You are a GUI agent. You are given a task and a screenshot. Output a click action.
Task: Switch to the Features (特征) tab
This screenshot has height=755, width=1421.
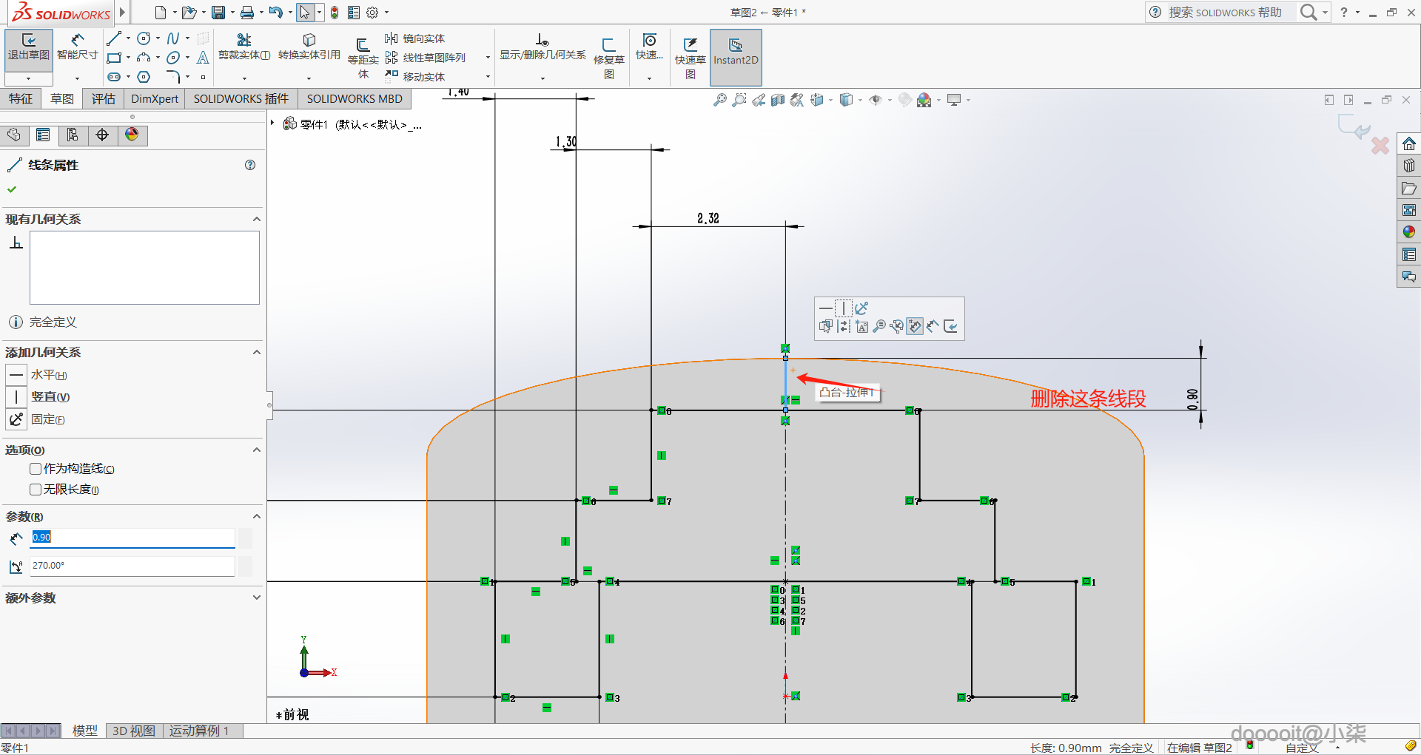tap(21, 99)
